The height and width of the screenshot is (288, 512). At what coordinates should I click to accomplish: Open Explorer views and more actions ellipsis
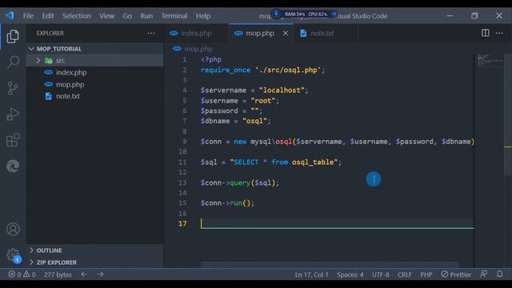pos(151,33)
